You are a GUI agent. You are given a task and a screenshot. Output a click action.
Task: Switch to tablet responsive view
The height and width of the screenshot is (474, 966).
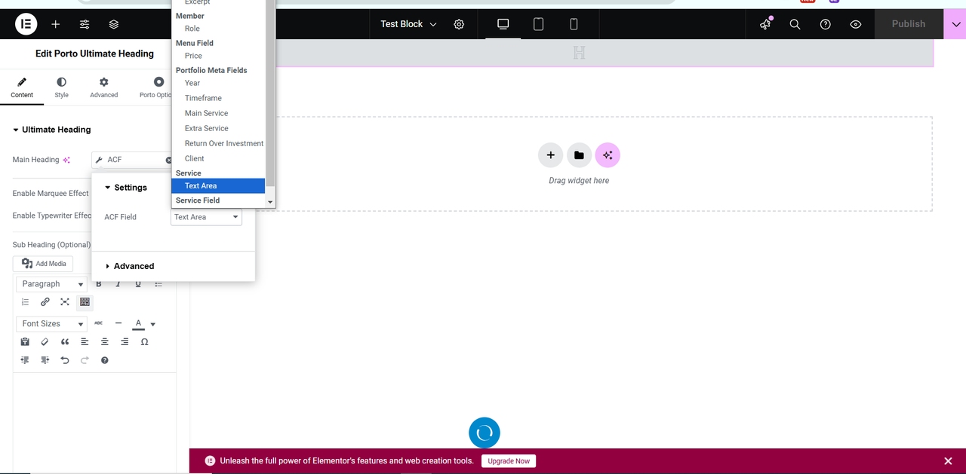pyautogui.click(x=539, y=24)
